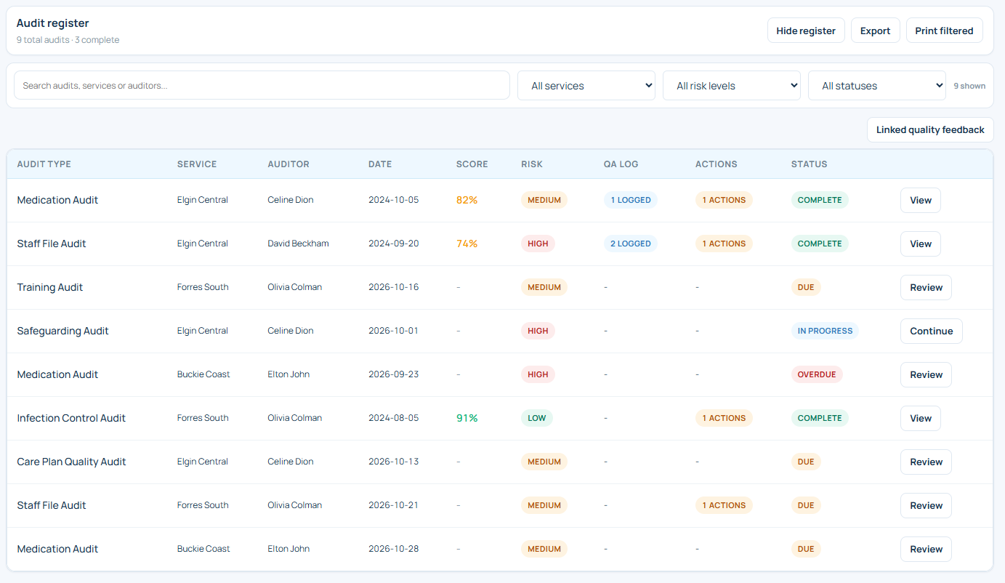
Task: Review the Medication Audit dated 2026-10-28
Action: [926, 550]
